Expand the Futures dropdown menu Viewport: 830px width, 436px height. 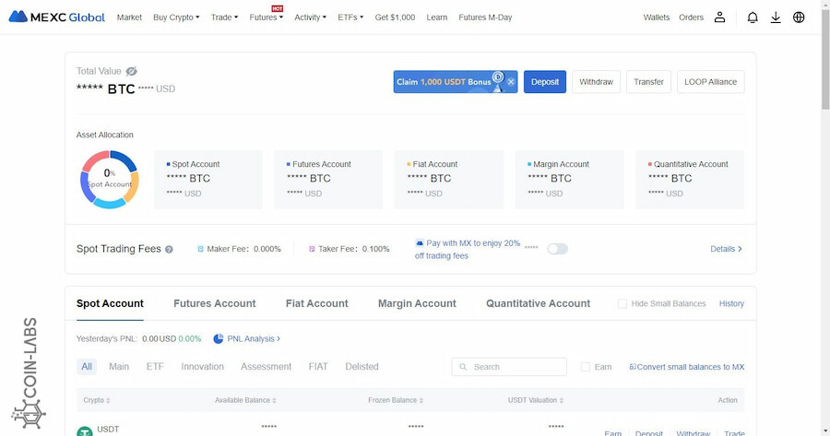pyautogui.click(x=267, y=17)
